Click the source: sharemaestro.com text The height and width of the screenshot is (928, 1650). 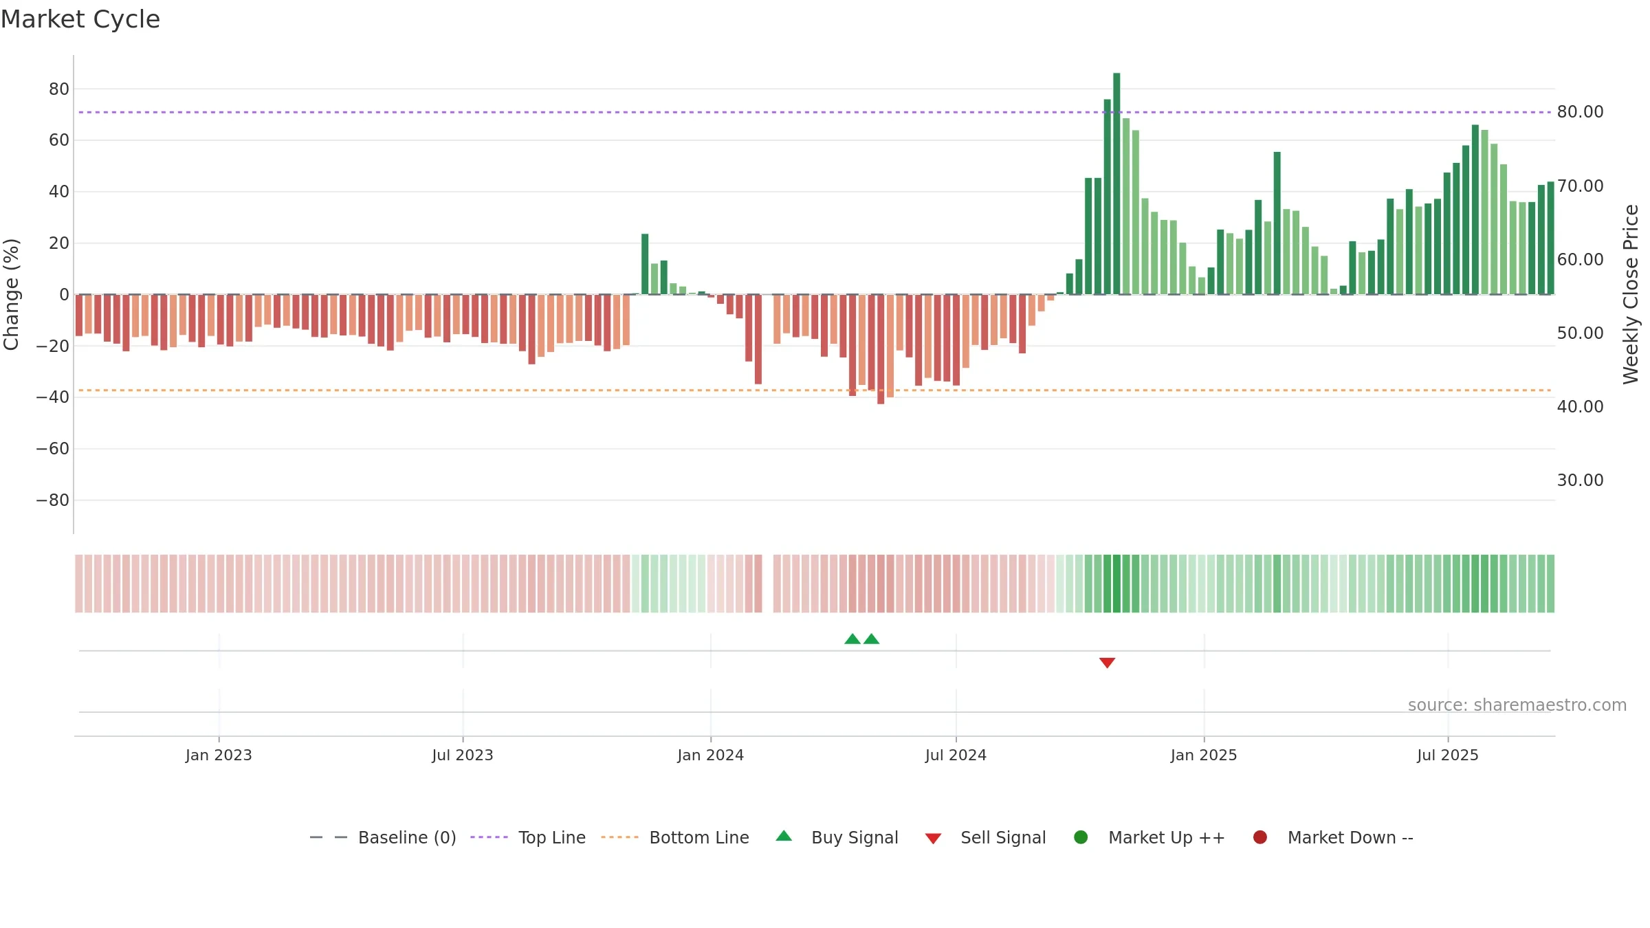1517,705
